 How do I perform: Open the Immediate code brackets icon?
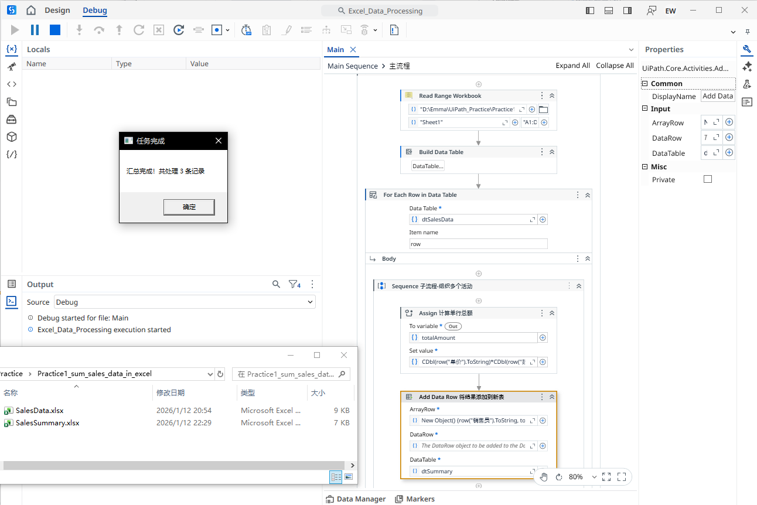11,84
